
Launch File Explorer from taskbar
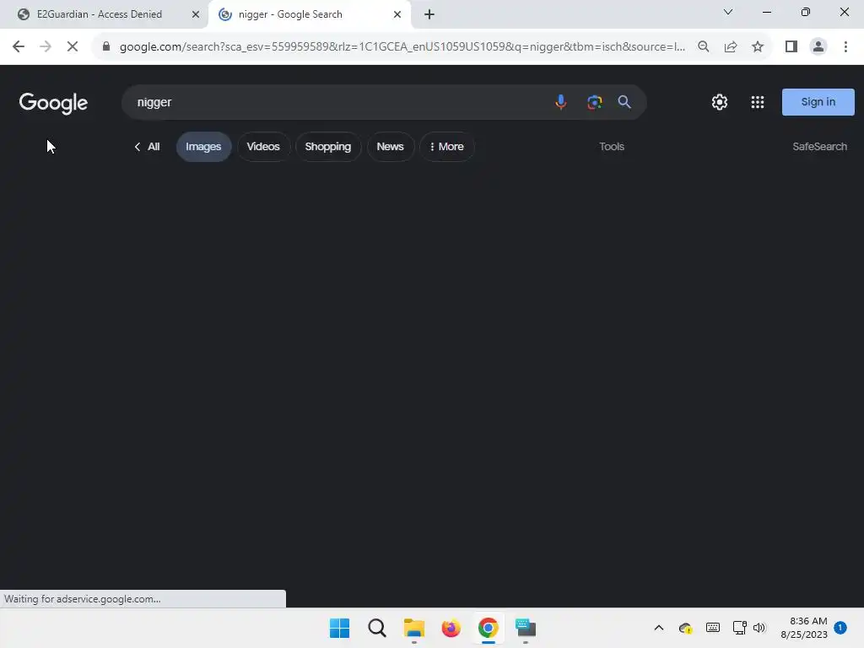413,628
